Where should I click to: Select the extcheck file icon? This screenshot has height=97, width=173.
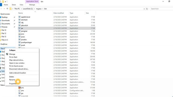[x=19, y=20]
